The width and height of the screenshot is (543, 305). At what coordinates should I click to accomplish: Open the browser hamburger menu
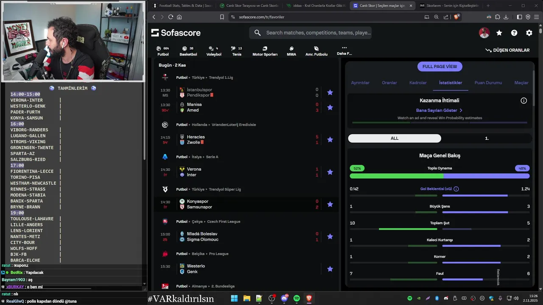[536, 17]
